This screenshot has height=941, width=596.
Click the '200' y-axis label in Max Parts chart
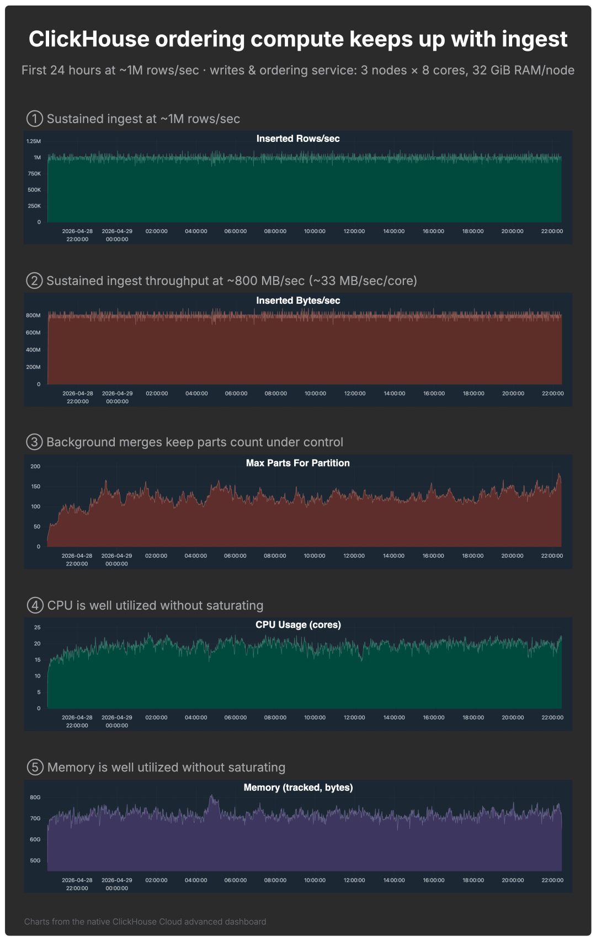(35, 466)
